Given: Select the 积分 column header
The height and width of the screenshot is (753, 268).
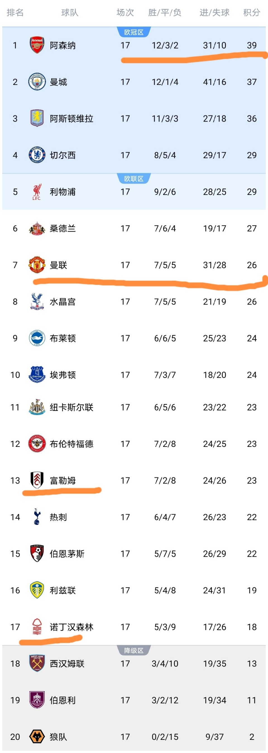Looking at the screenshot, I should (x=251, y=13).
